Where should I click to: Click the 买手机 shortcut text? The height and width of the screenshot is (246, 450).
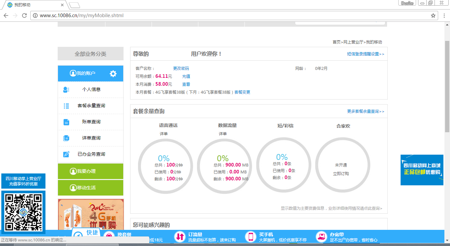tap(266, 234)
